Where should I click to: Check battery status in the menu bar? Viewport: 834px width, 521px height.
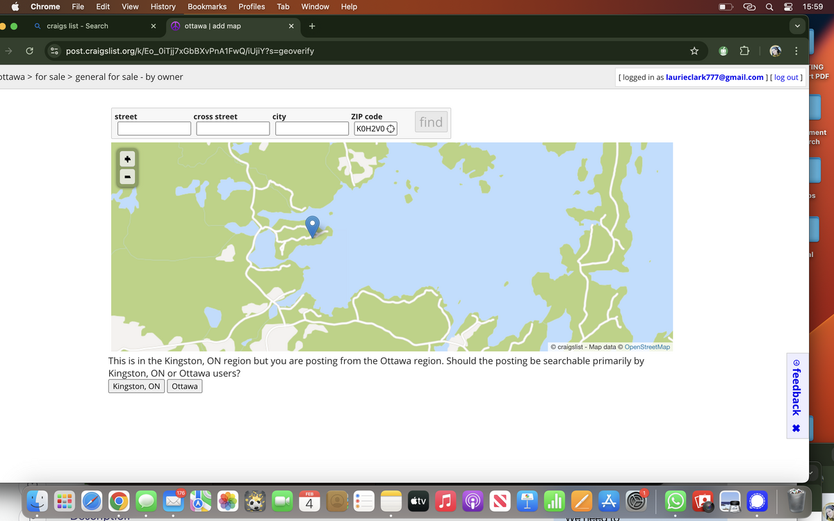click(x=726, y=7)
